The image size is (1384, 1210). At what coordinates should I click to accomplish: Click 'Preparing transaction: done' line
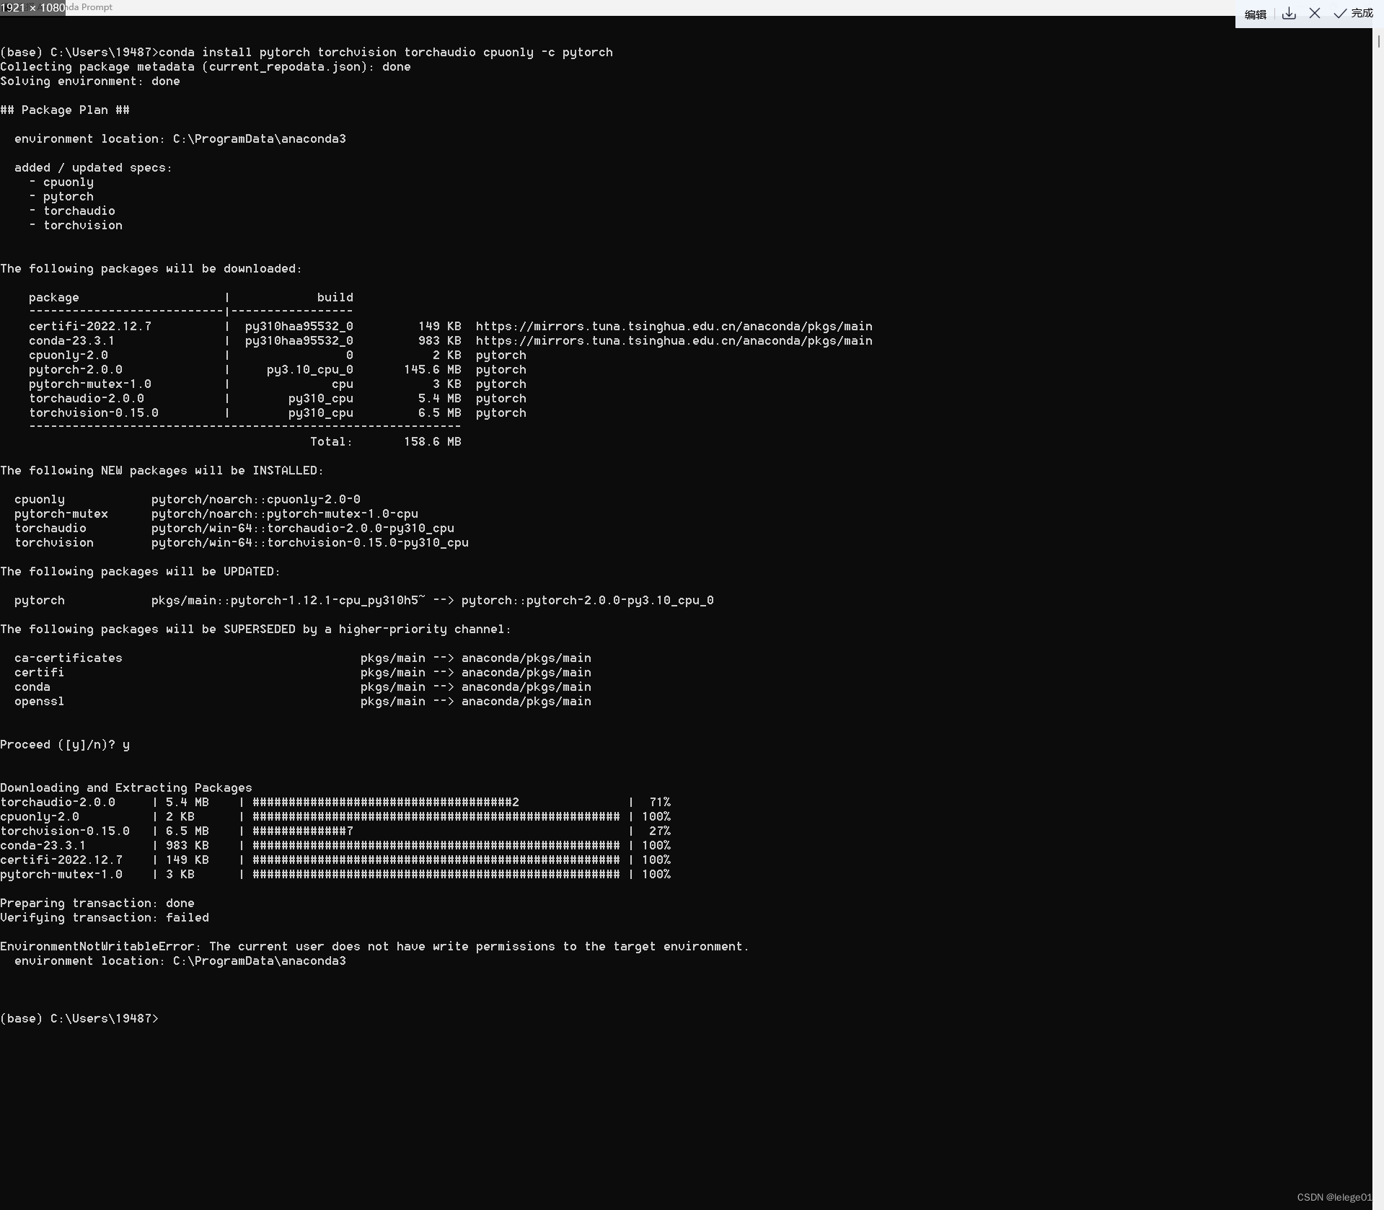97,903
